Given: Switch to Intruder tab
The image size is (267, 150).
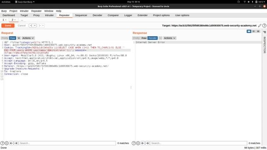Looking at the screenshot, I should pos(49,15).
